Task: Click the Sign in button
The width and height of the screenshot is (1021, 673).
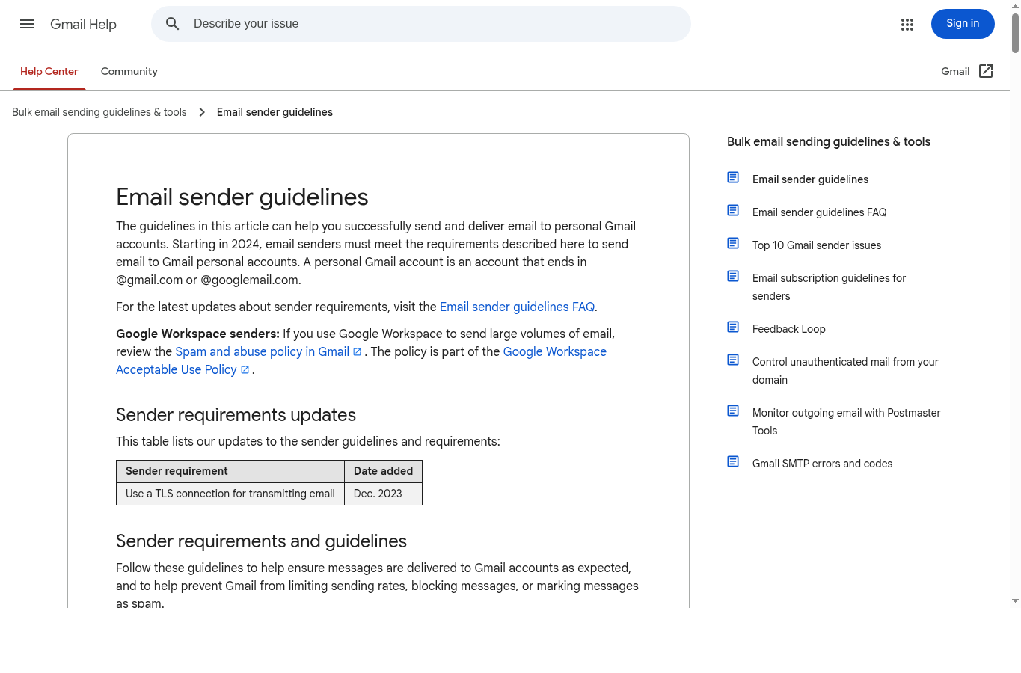Action: [x=963, y=24]
